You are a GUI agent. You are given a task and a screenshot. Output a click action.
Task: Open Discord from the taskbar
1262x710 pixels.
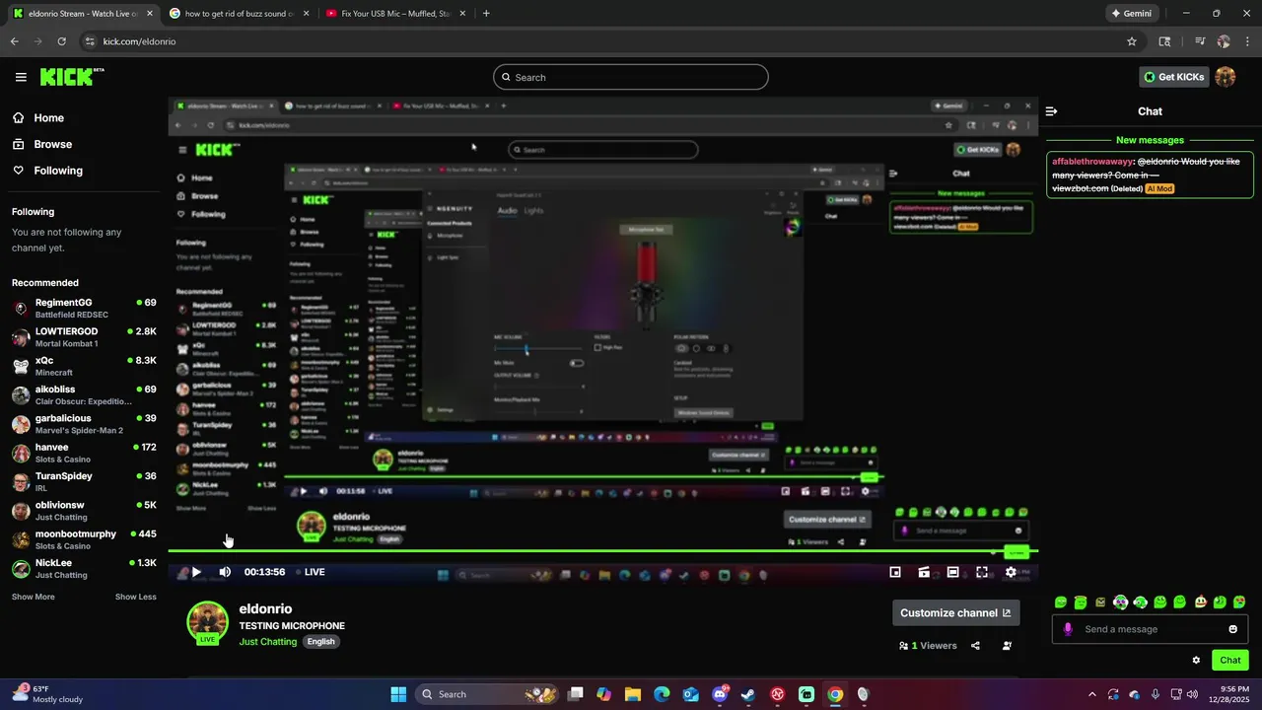point(720,694)
